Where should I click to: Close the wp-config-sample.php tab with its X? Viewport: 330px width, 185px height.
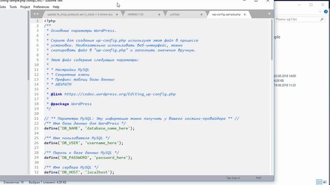245,14
